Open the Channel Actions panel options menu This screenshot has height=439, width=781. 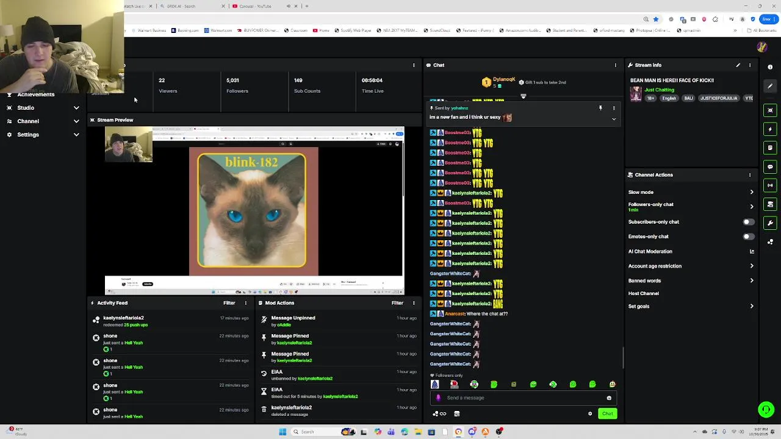click(x=750, y=175)
